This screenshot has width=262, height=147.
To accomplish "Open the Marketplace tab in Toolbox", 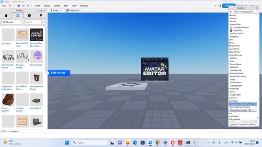I will pos(6,16).
